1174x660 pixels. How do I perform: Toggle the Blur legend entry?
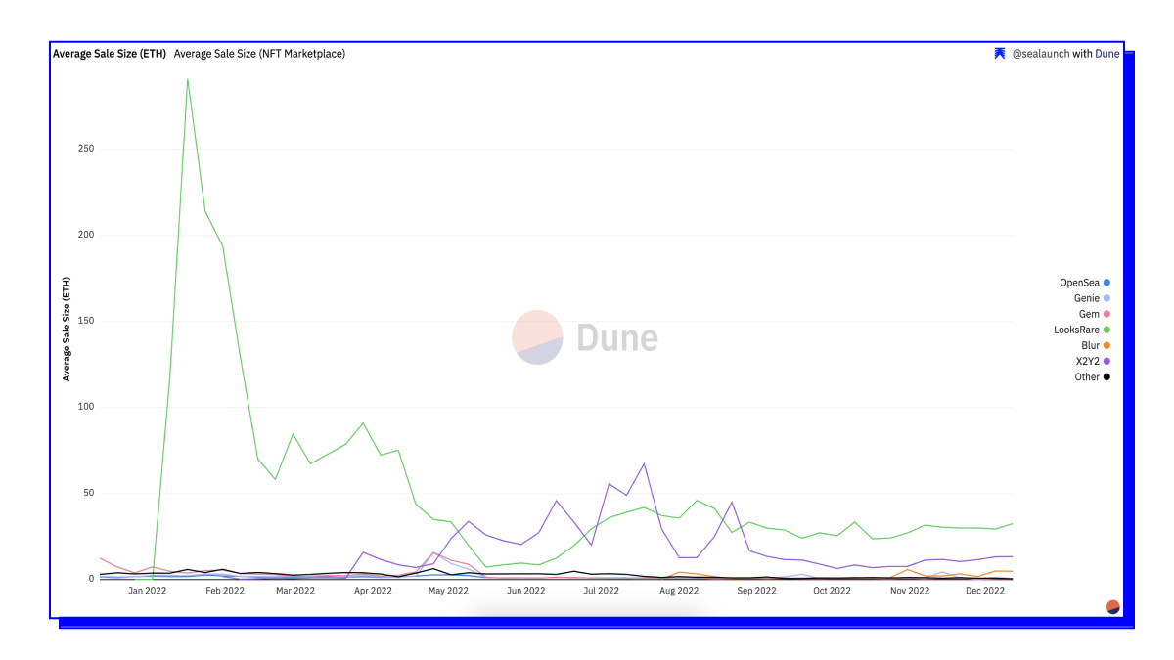point(1096,345)
